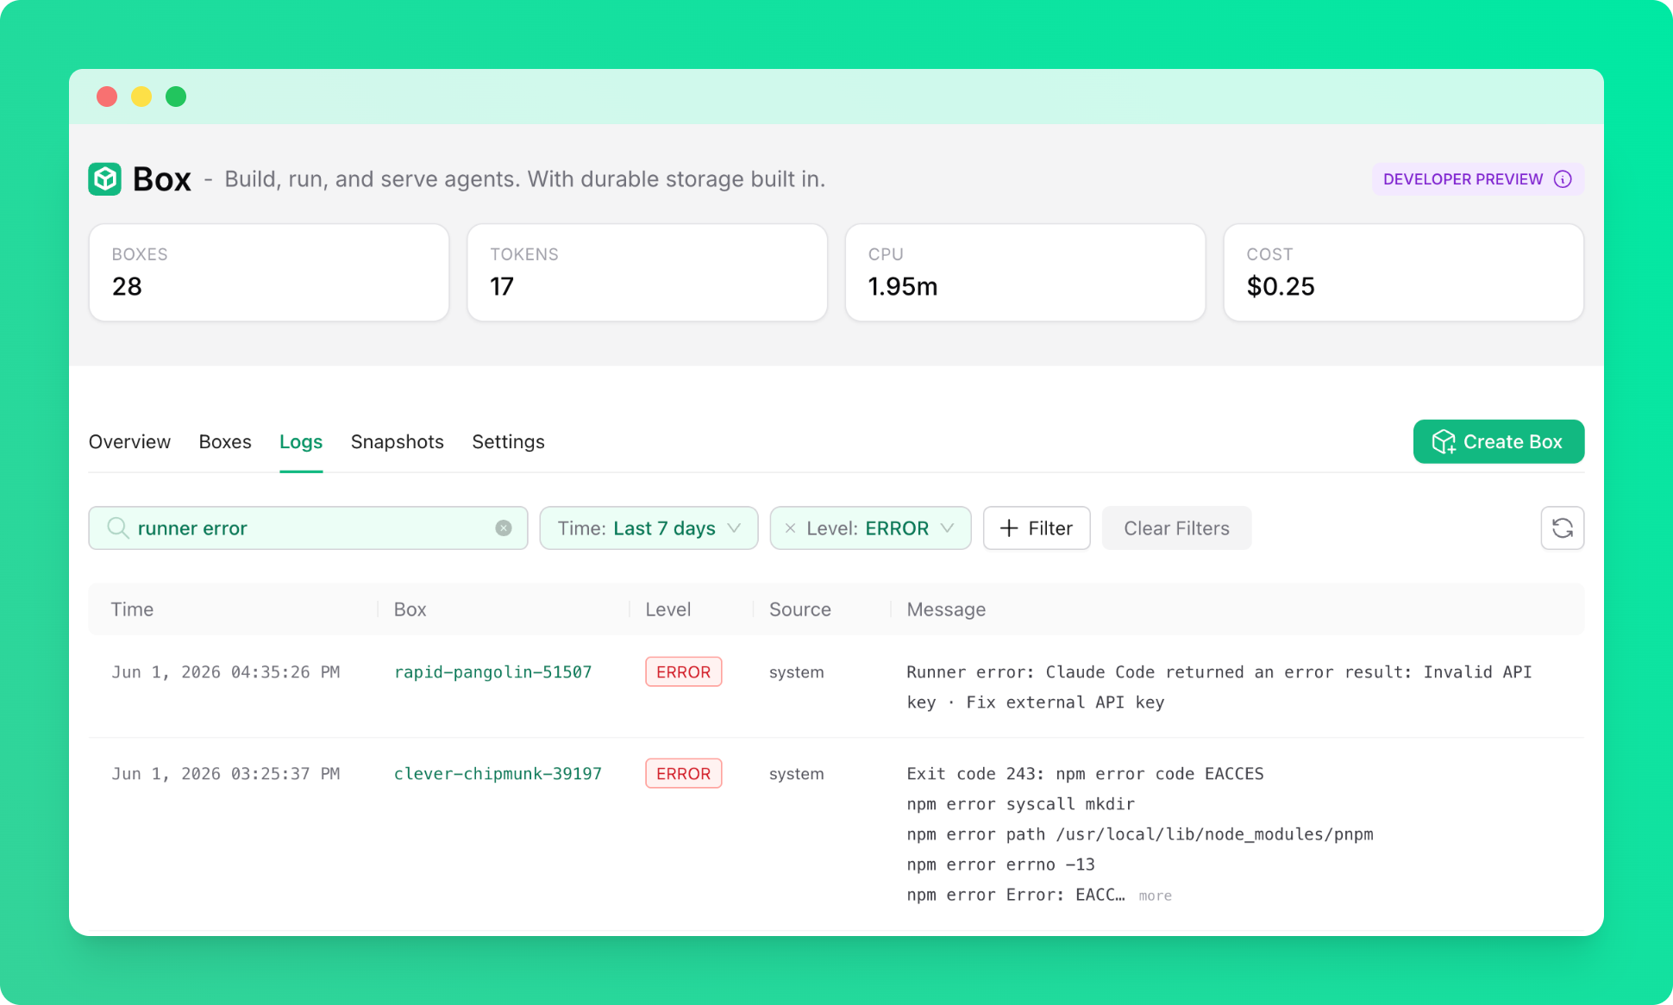Switch to the Overview tab
Screen dimensions: 1673x1005
click(130, 442)
